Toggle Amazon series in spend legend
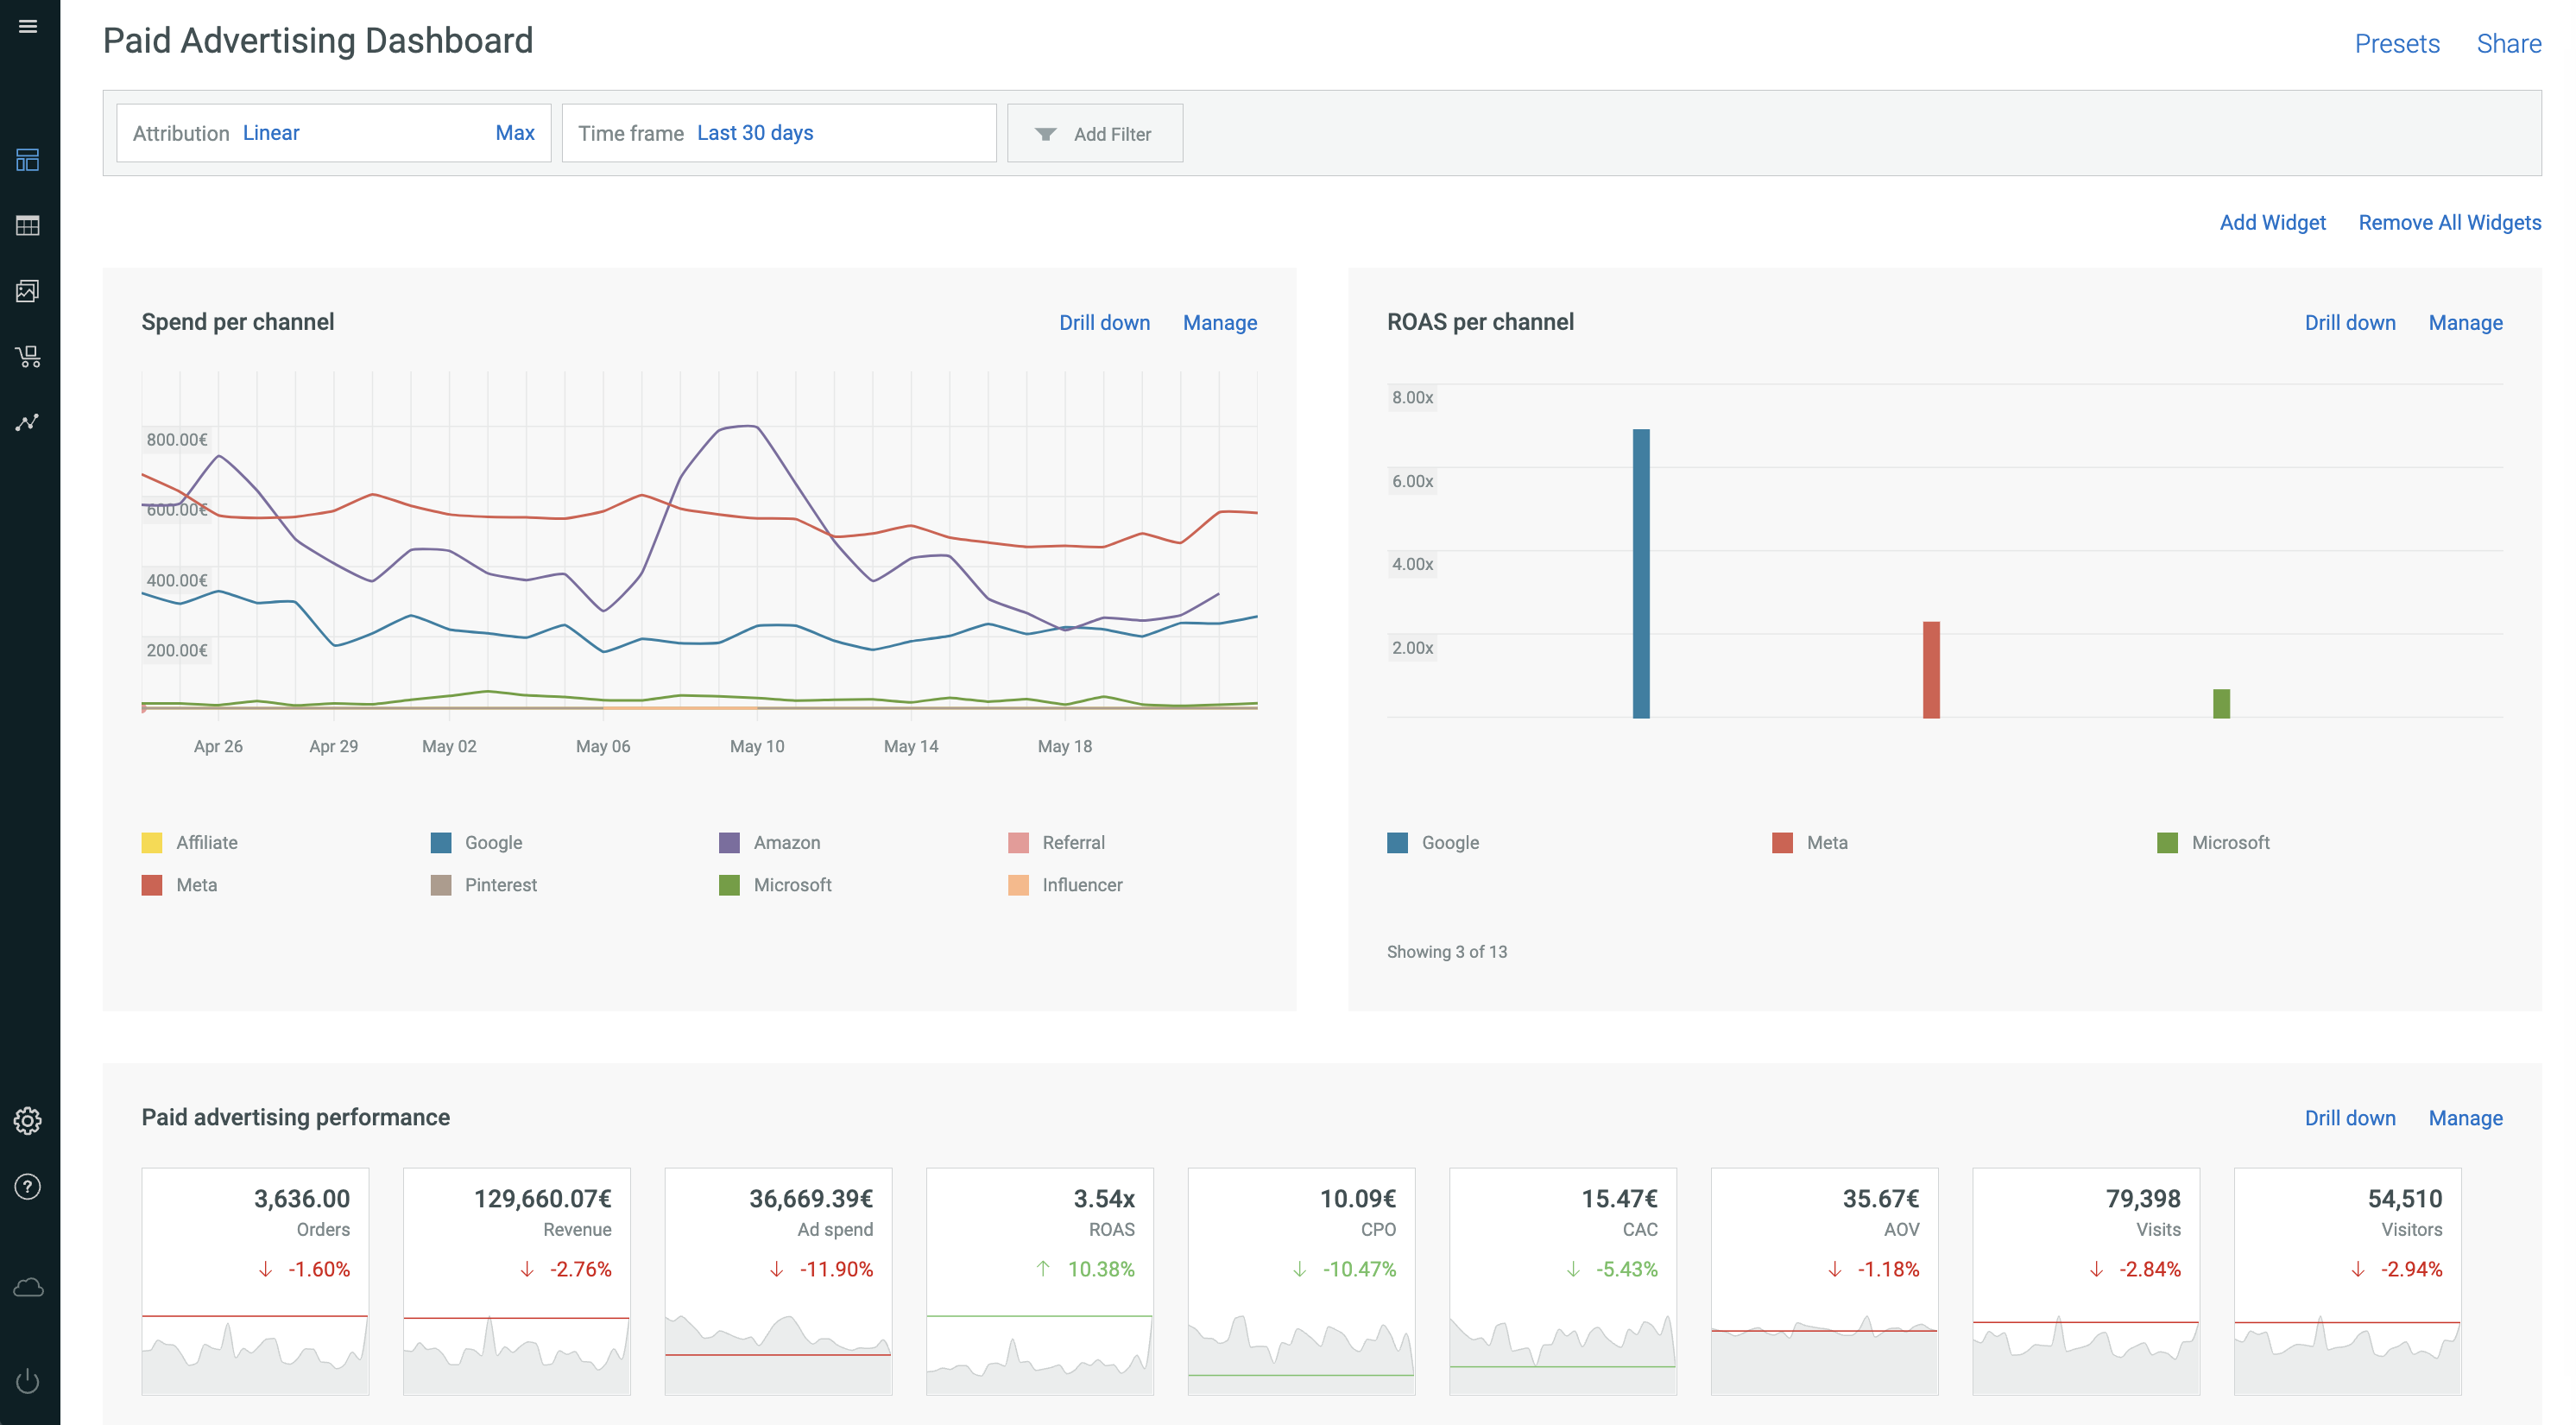Viewport: 2576px width, 1425px height. 770,843
